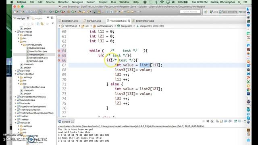
Task: Open the Project menu
Action: tap(103, 2)
